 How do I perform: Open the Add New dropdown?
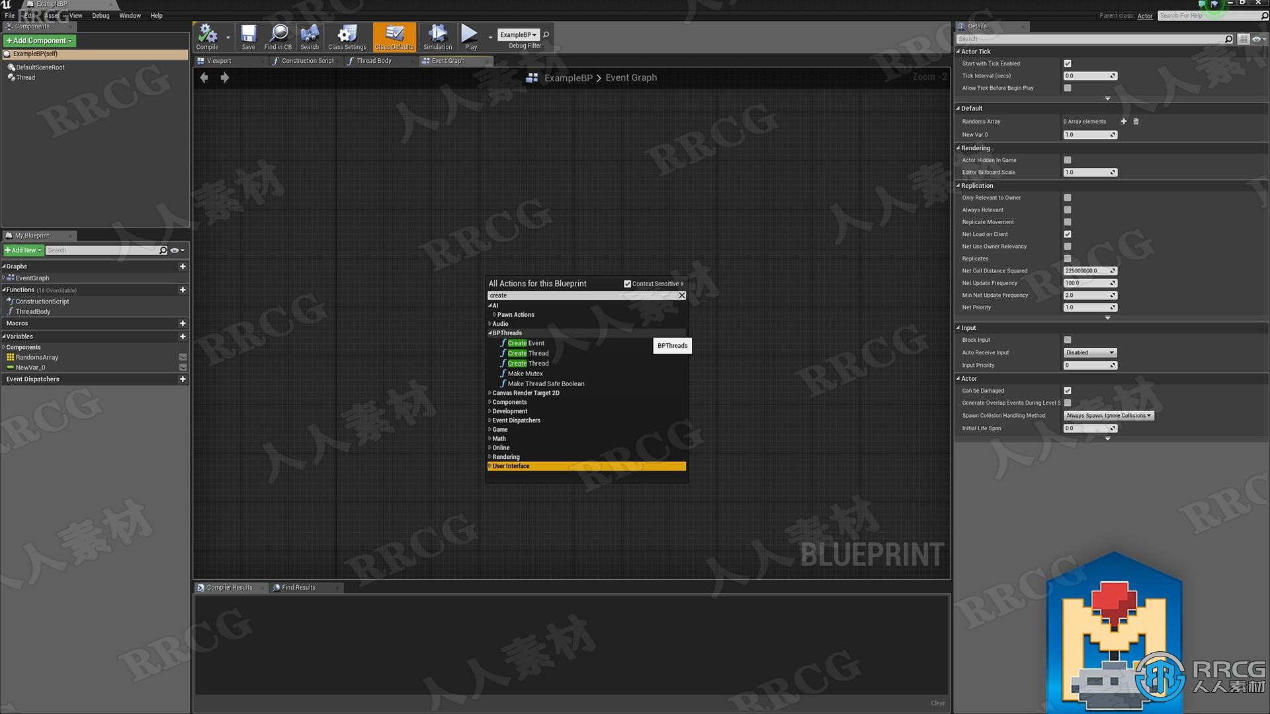point(23,251)
